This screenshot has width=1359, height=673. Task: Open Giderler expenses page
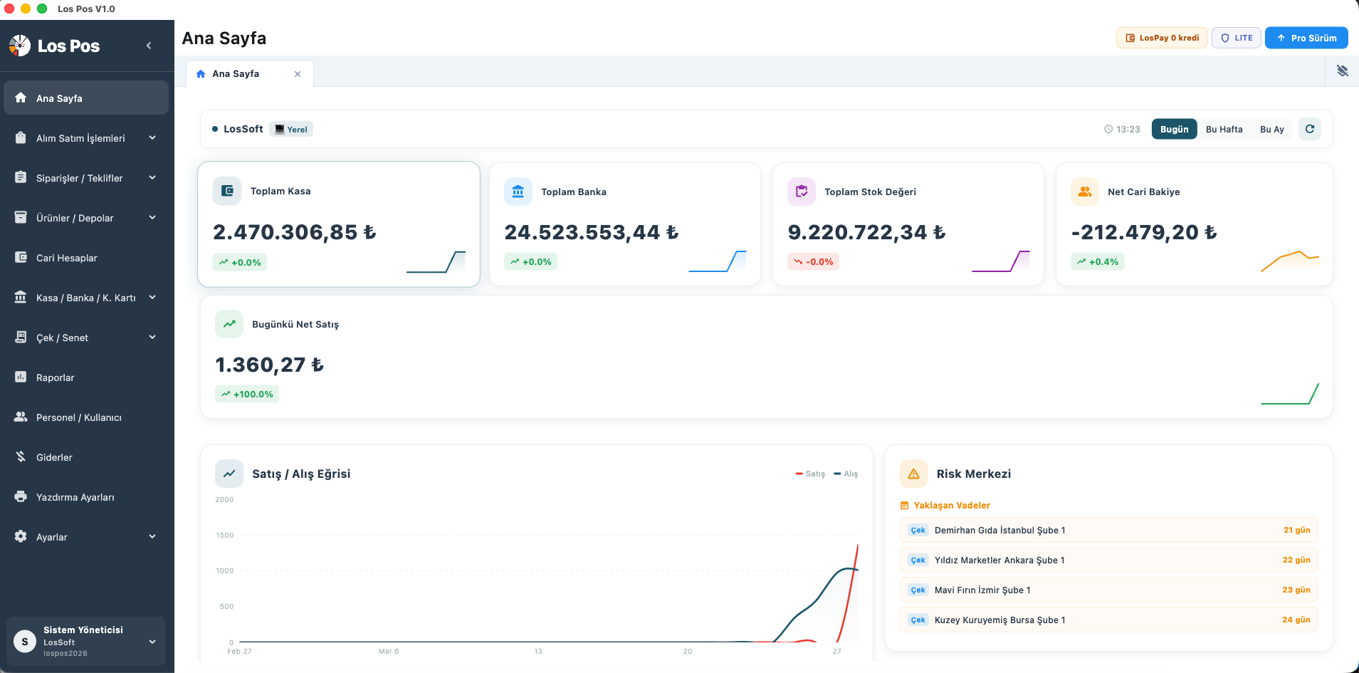[54, 457]
